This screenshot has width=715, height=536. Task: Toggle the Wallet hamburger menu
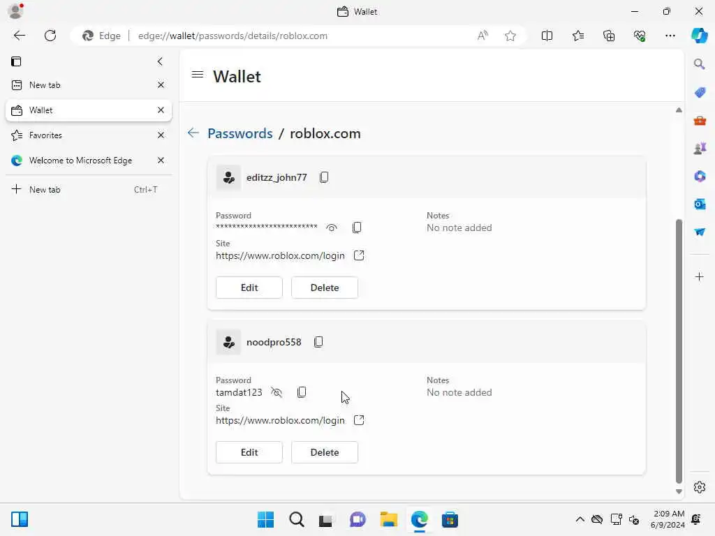198,74
